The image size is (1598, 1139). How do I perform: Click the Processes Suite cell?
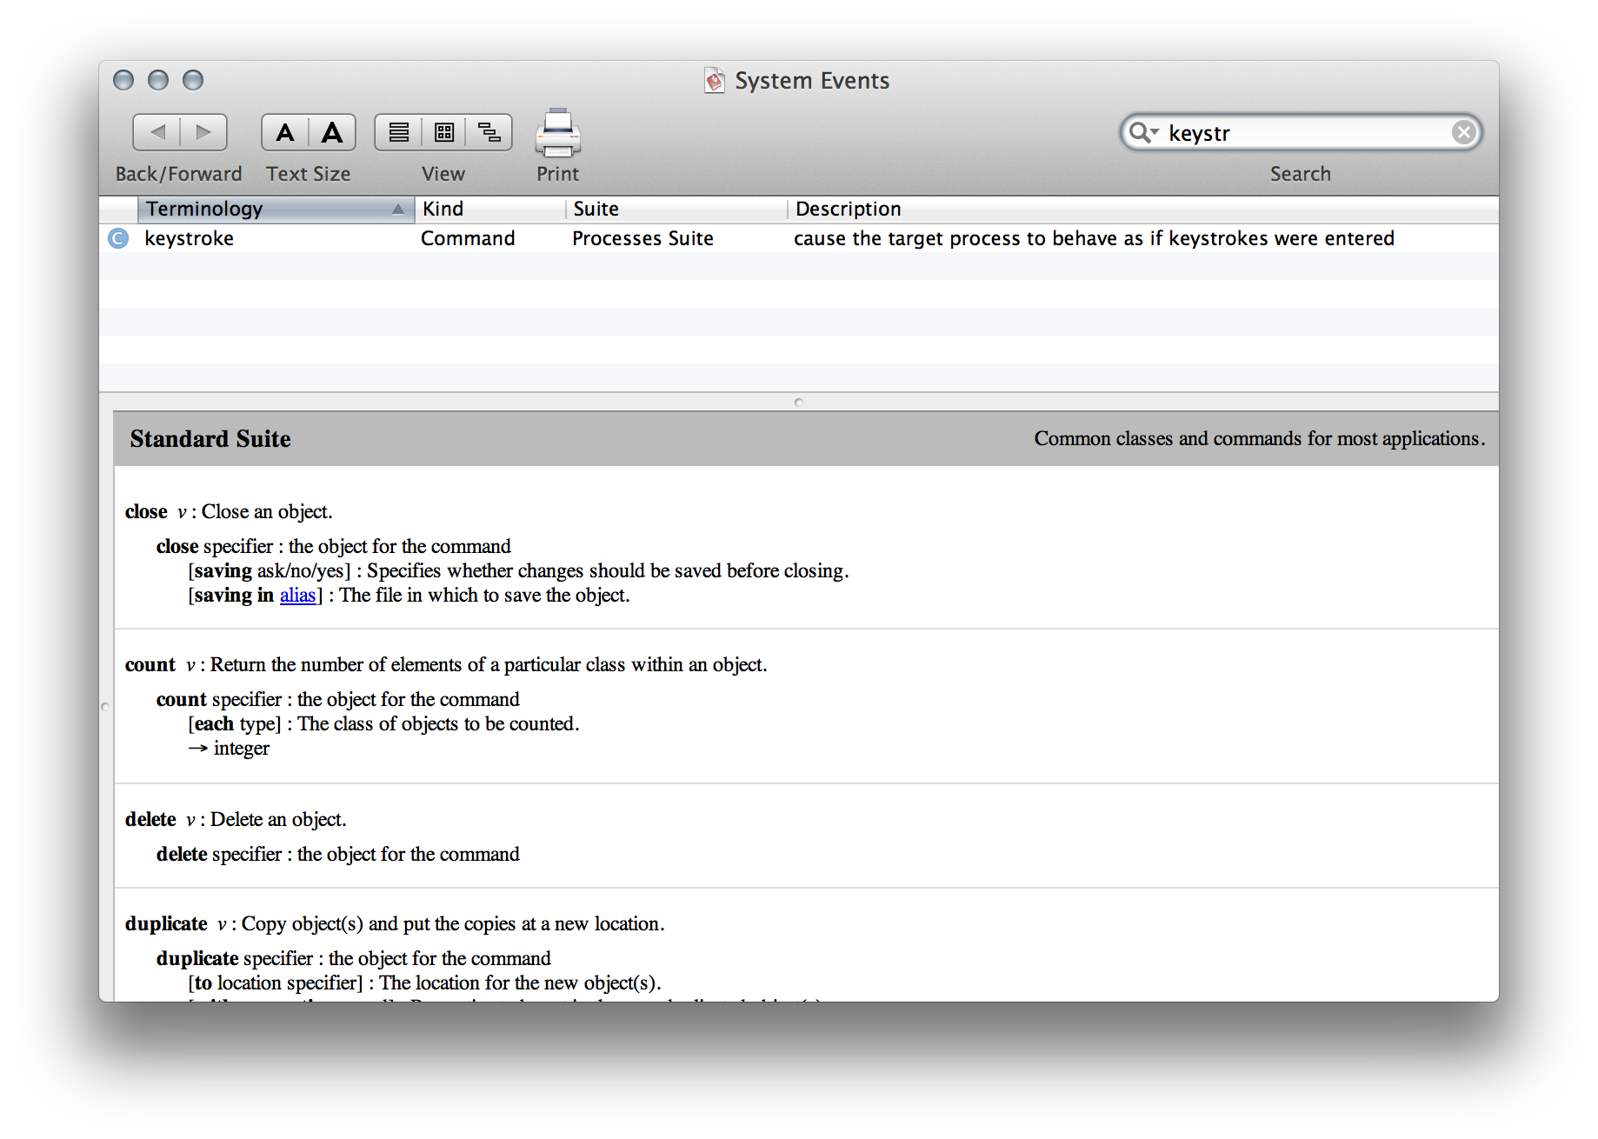(643, 238)
